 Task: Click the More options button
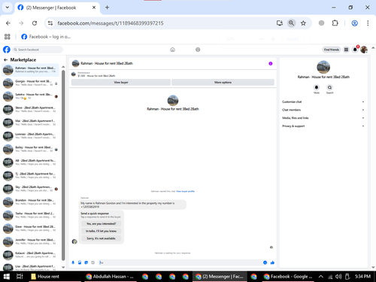click(x=223, y=82)
